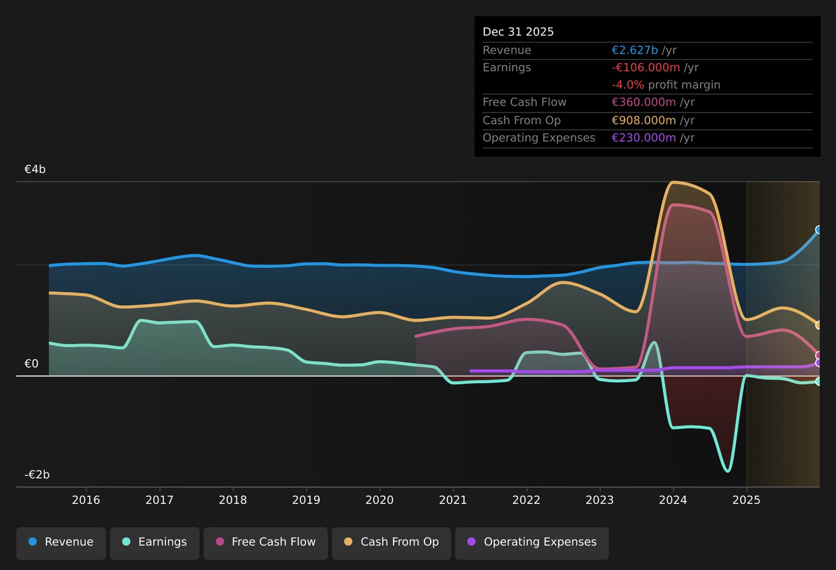Click the €360.000m free cash flow value
The width and height of the screenshot is (836, 570).
(x=644, y=103)
